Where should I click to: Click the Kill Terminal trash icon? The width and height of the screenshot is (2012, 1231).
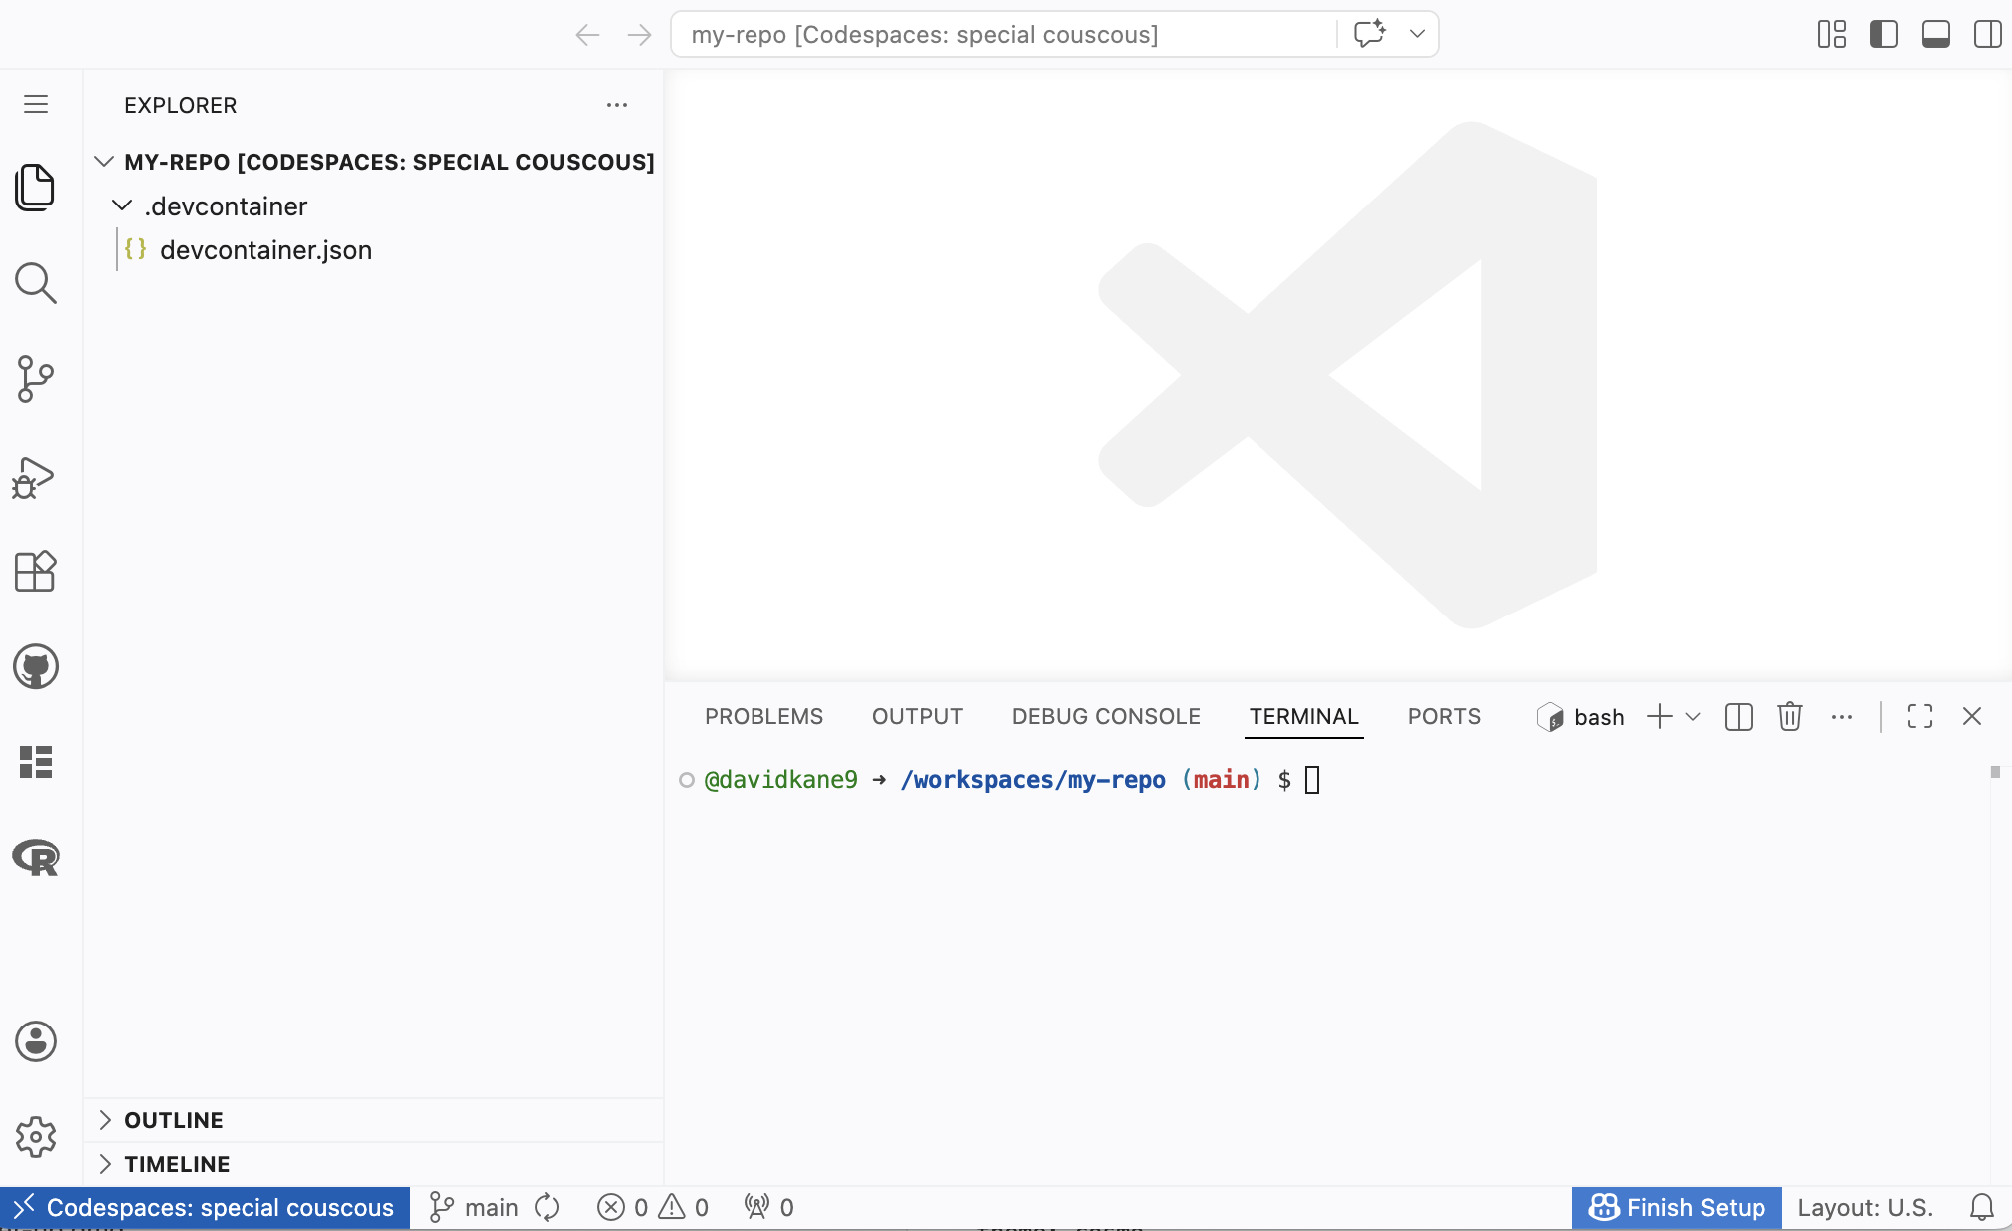(x=1789, y=717)
